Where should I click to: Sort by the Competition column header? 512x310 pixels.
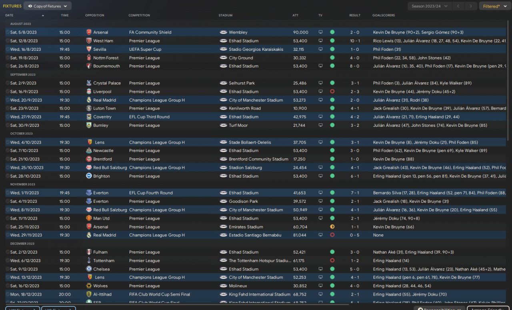coord(139,15)
